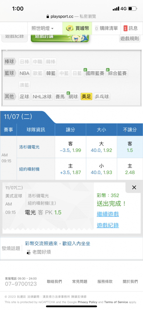Click the lock icon in address bar
Screen dimensions: 143x310
(48, 17)
